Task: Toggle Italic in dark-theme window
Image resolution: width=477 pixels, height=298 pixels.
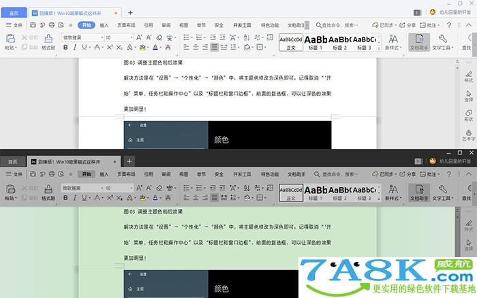Action: [74, 198]
